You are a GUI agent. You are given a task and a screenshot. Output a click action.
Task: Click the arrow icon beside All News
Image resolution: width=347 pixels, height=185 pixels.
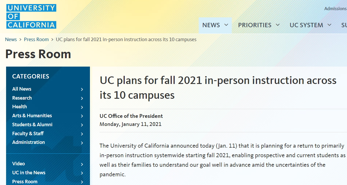(82, 89)
